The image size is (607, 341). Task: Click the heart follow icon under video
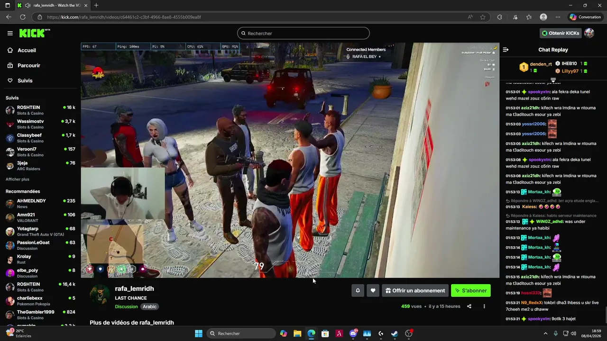(x=373, y=291)
